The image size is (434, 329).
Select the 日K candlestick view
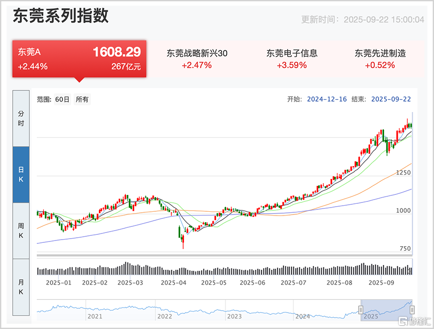pyautogui.click(x=20, y=174)
